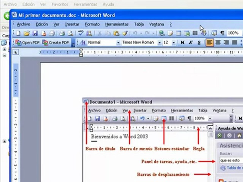This screenshot has width=243, height=182.
Task: Print the document with the printer icon
Action: 62,33
